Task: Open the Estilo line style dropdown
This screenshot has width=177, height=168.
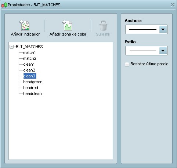Action: click(x=147, y=51)
